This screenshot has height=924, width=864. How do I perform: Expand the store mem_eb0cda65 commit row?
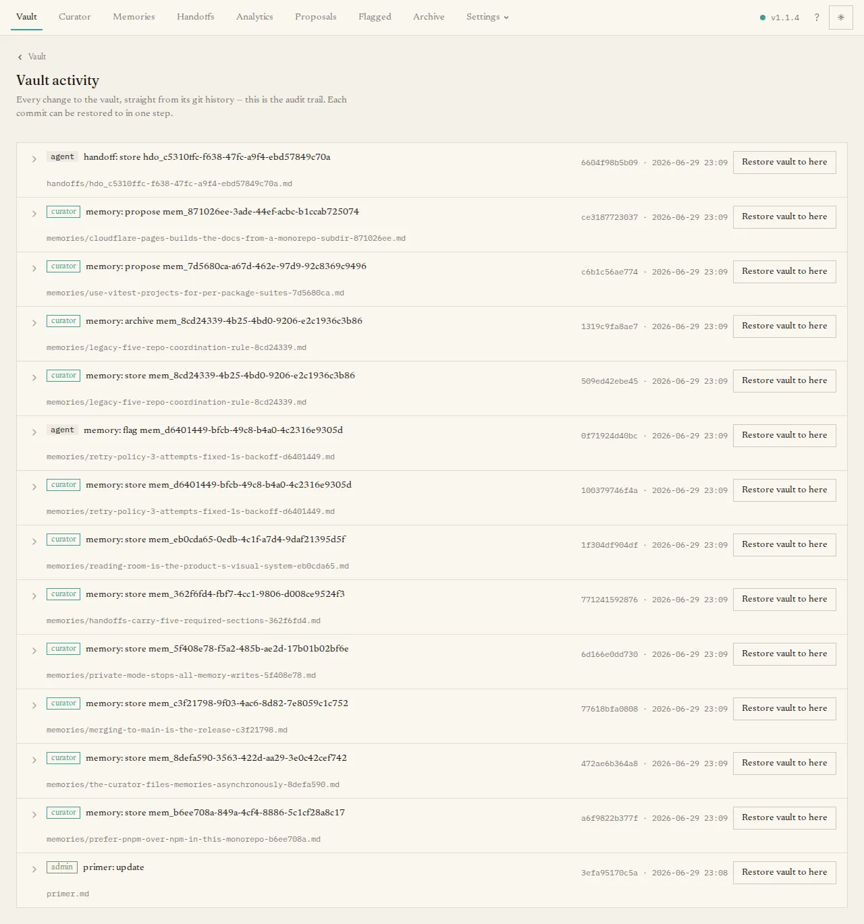(34, 542)
